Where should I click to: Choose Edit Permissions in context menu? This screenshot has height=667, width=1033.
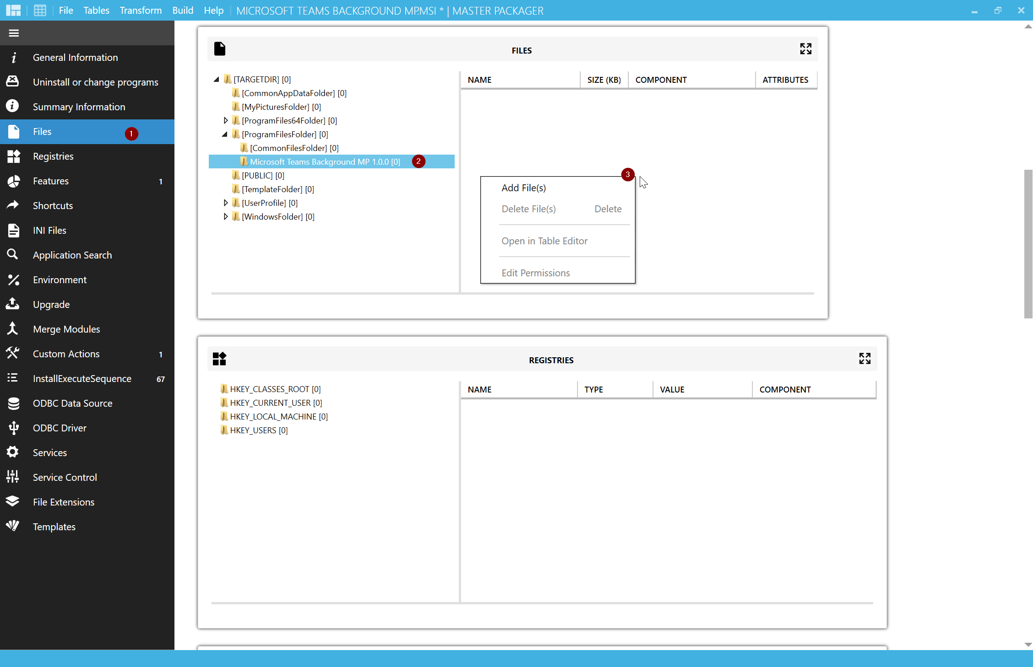tap(558, 273)
